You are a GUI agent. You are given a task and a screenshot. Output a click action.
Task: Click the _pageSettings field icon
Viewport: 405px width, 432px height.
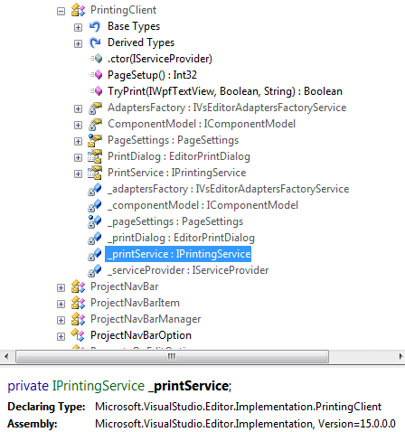click(x=95, y=221)
